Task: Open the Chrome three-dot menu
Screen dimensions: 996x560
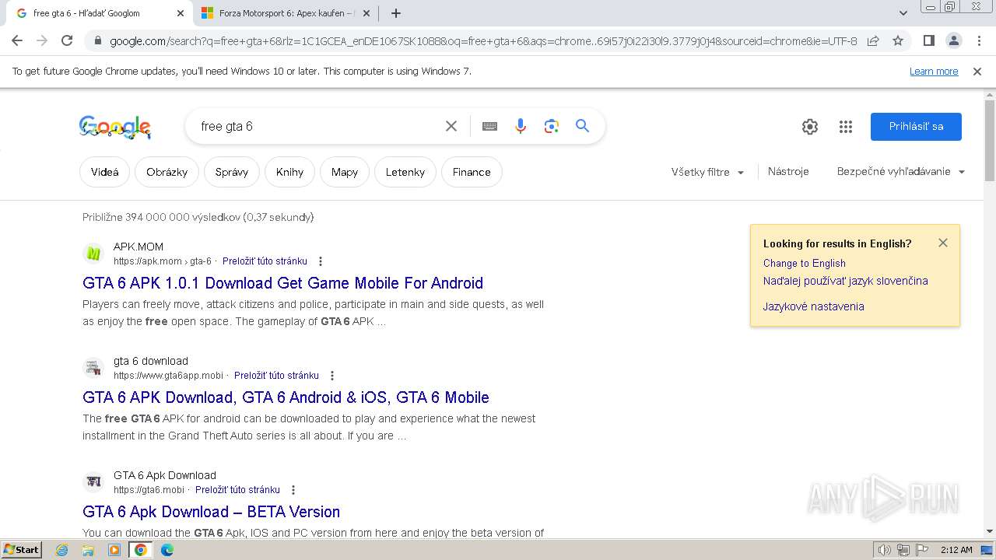Action: point(978,40)
